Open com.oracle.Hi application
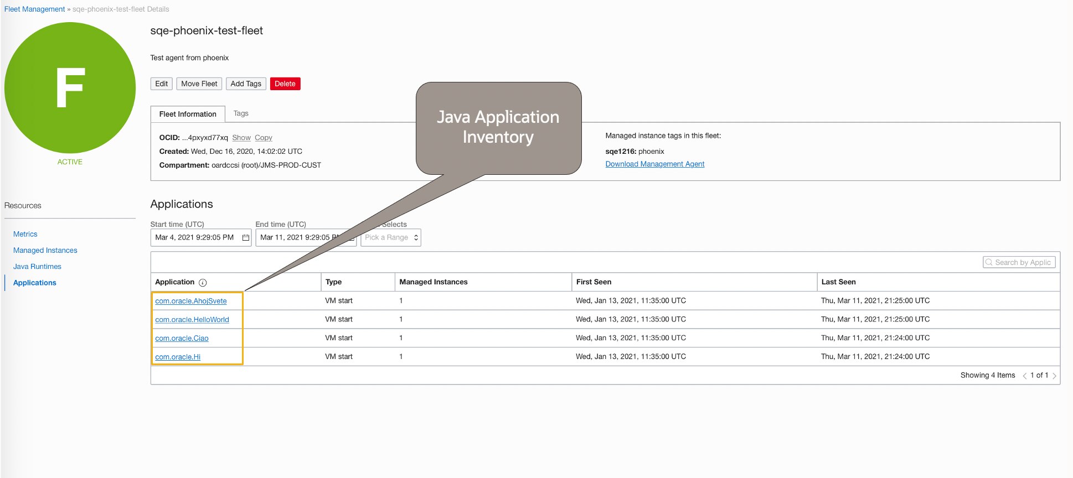The width and height of the screenshot is (1073, 478). (x=178, y=357)
